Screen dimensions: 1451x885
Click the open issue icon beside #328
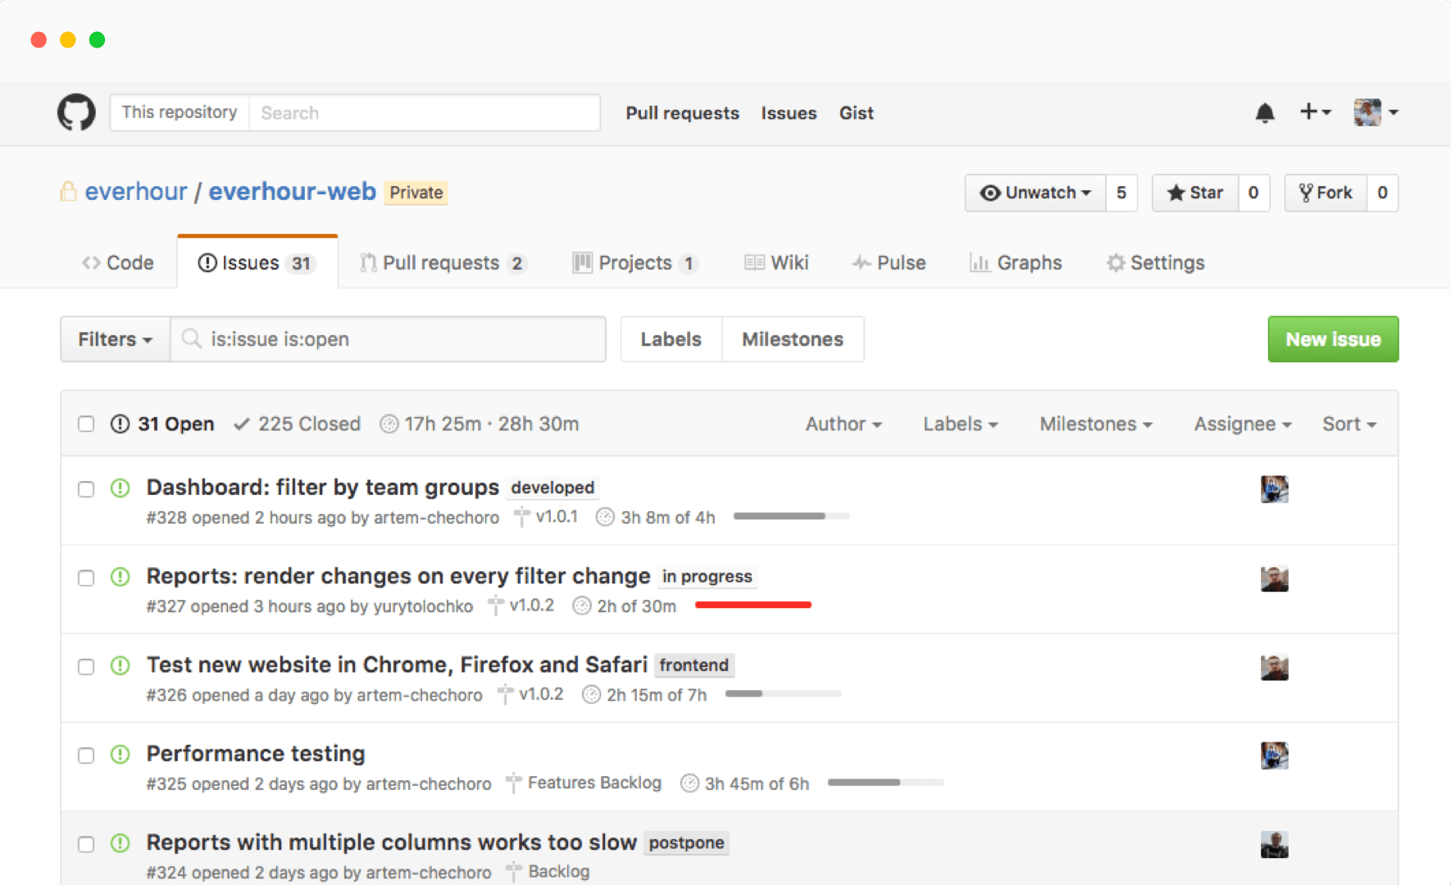[x=120, y=488]
